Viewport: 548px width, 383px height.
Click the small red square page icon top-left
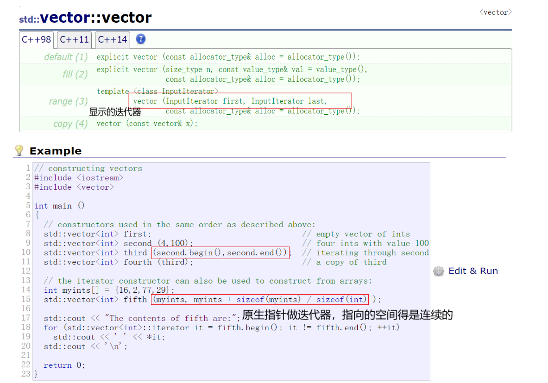tap(19, 7)
